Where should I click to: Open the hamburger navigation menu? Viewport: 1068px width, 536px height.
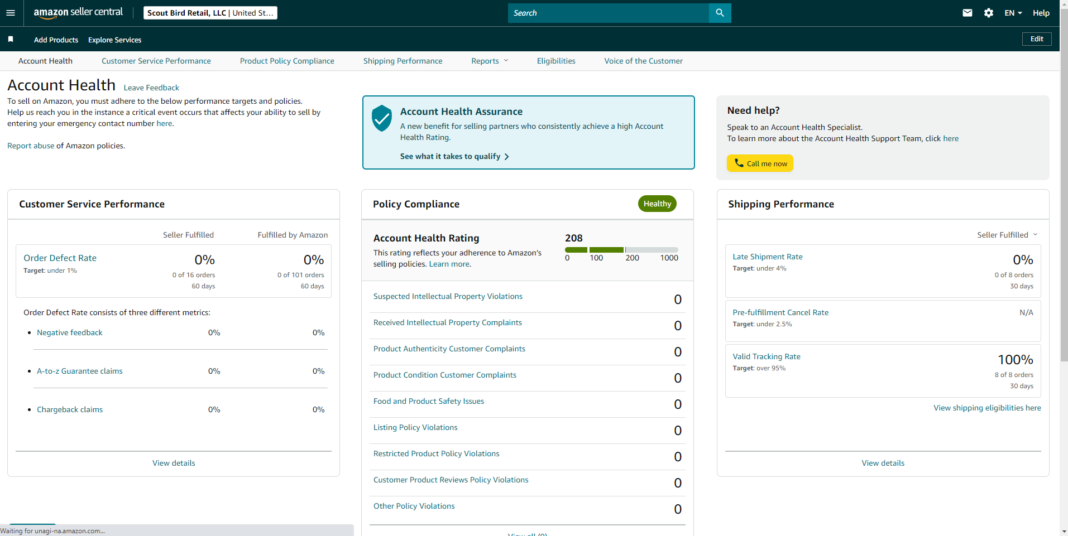(x=11, y=13)
